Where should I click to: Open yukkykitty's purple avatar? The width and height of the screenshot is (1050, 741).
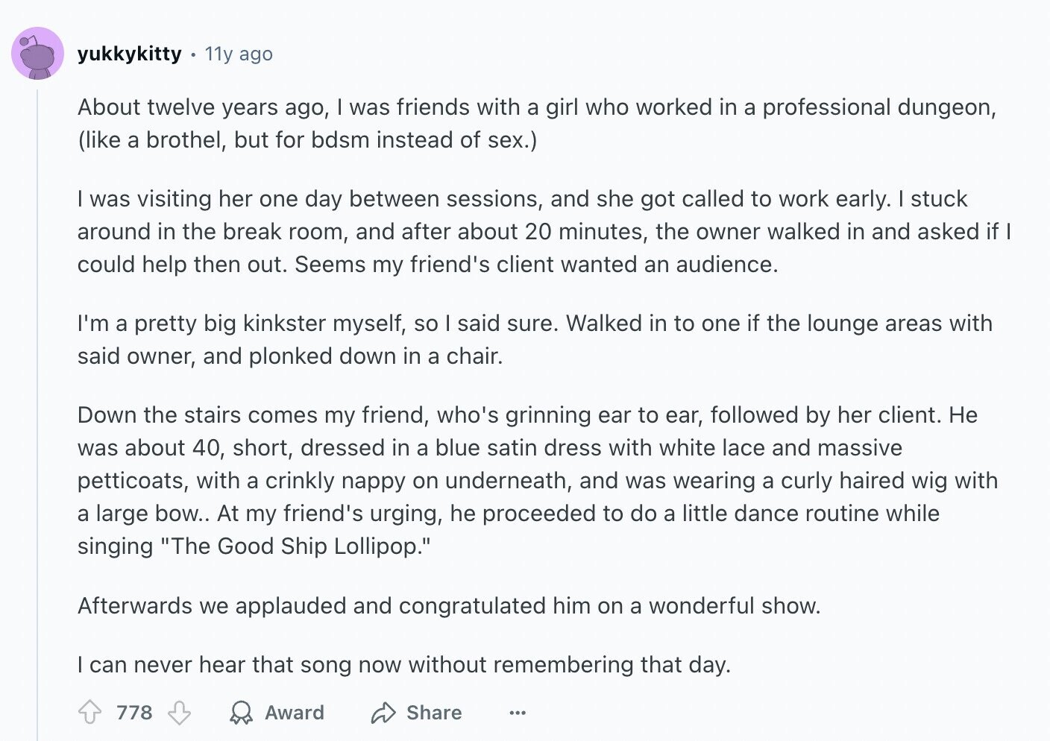pyautogui.click(x=37, y=54)
